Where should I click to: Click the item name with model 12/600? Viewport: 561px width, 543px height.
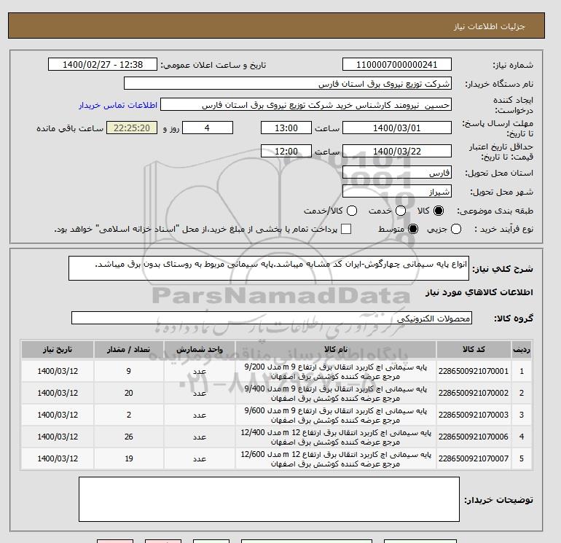336,459
